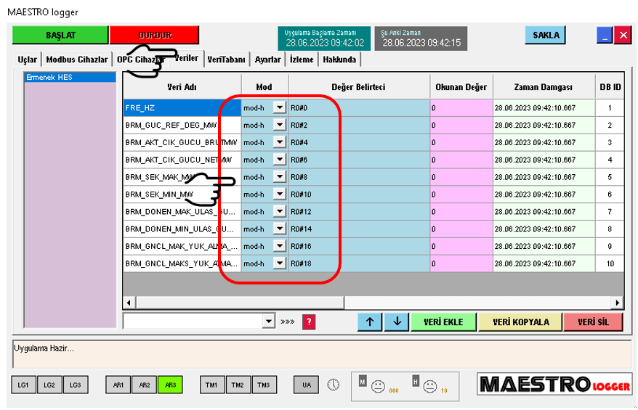Click the clock icon in status bar
Image resolution: width=638 pixels, height=410 pixels.
(334, 385)
